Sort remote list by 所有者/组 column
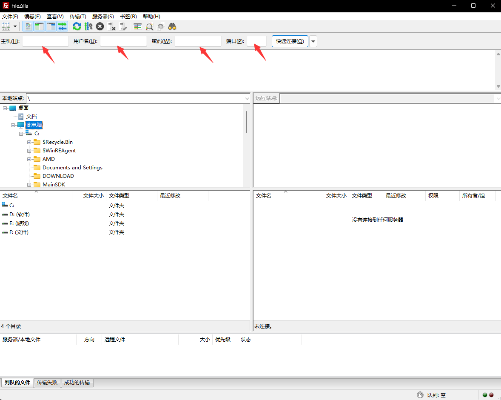 [x=478, y=195]
